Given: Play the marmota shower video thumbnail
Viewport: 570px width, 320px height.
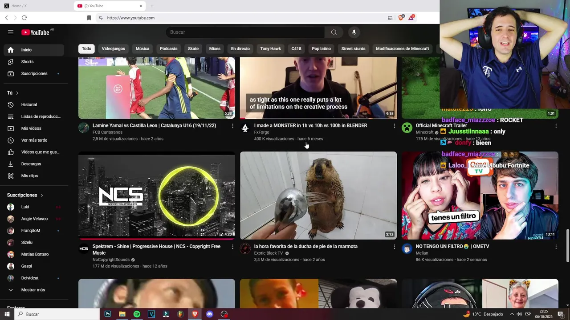Looking at the screenshot, I should coord(318,196).
